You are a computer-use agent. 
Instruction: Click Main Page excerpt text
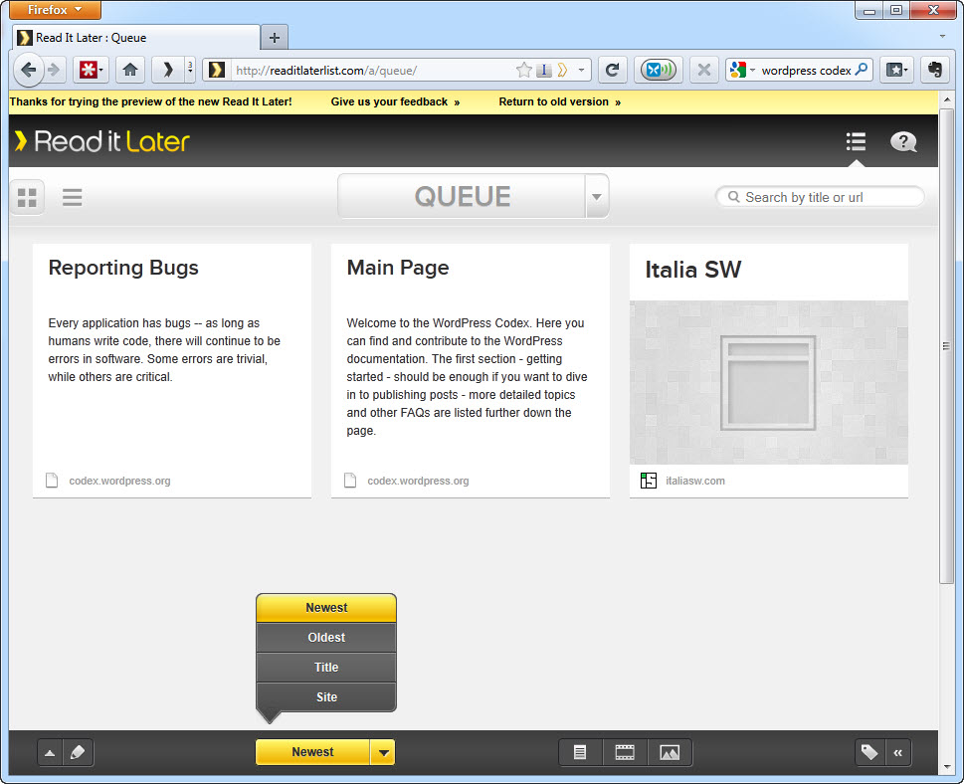467,377
